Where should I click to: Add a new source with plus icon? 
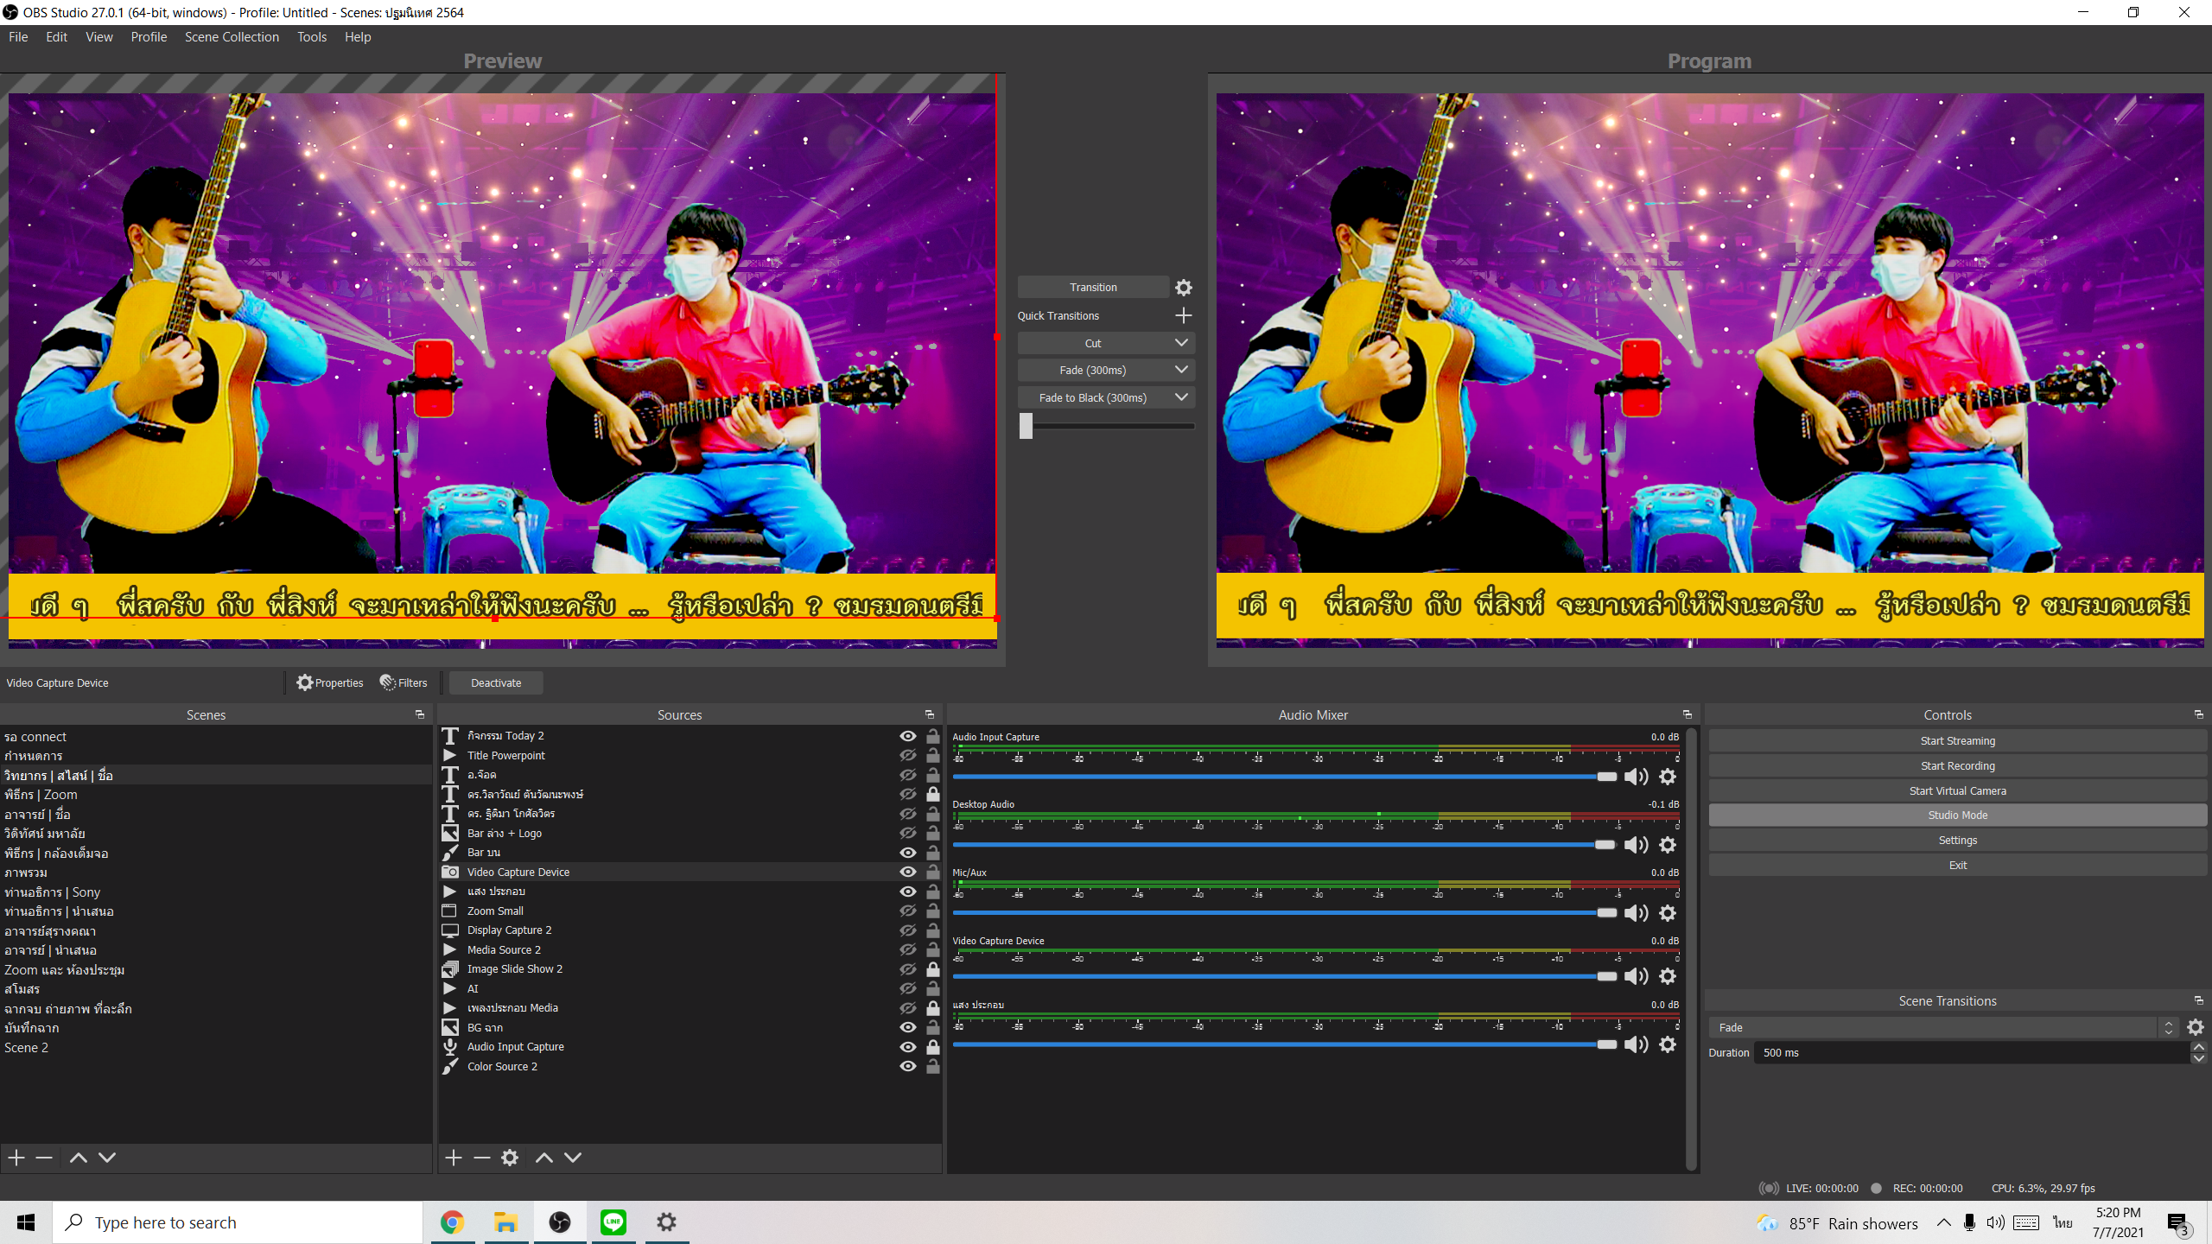pos(454,1158)
